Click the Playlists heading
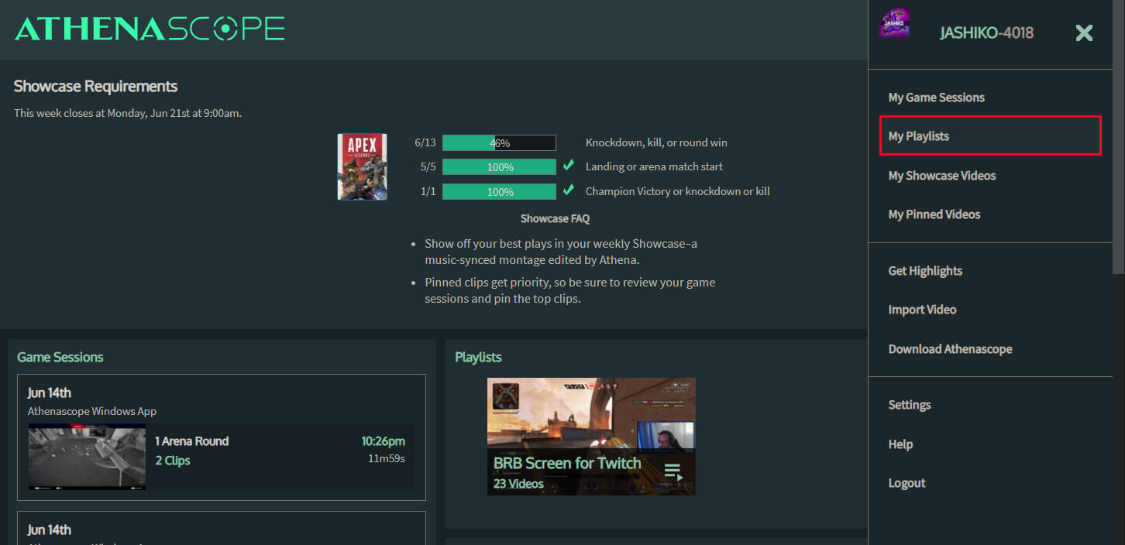Viewport: 1125px width, 545px height. [x=478, y=357]
